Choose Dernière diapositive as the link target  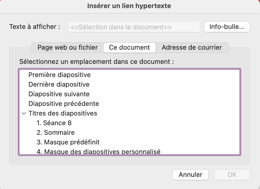point(129,85)
